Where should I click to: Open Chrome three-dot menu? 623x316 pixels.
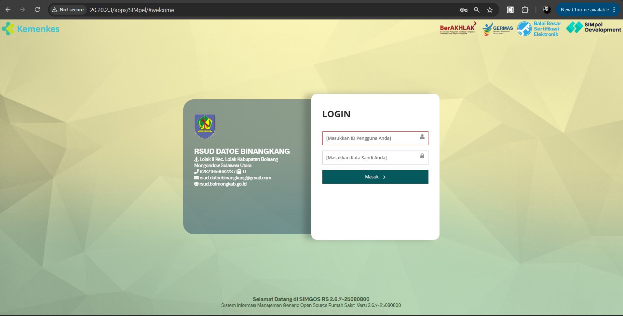(x=614, y=10)
